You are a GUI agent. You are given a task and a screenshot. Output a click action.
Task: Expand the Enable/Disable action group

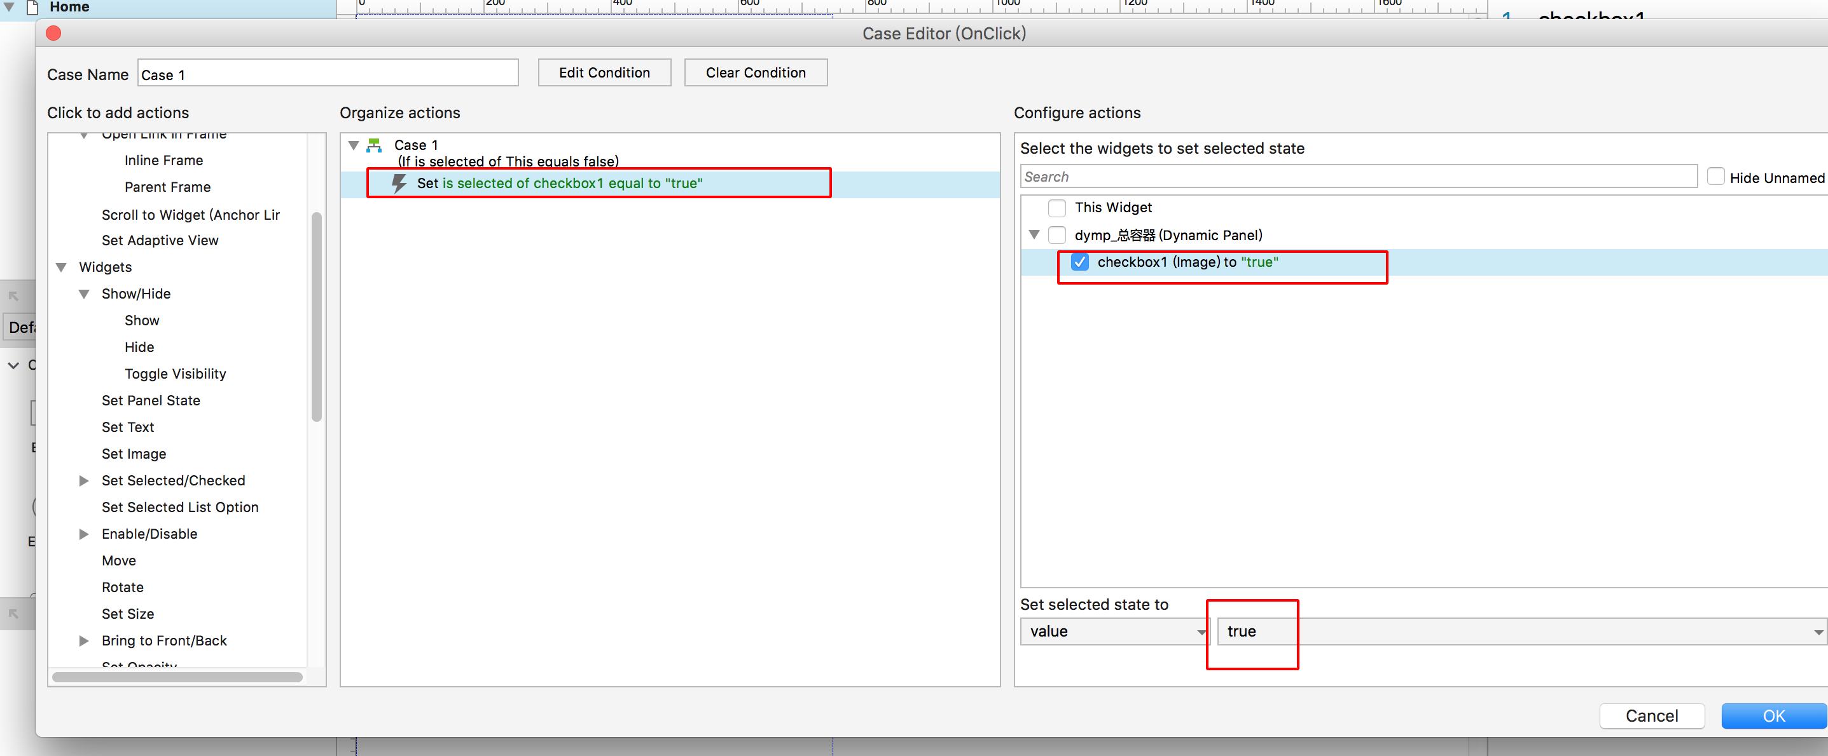[84, 534]
